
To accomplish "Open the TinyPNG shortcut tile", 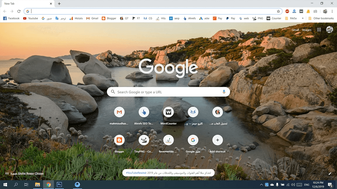I will tap(144, 143).
